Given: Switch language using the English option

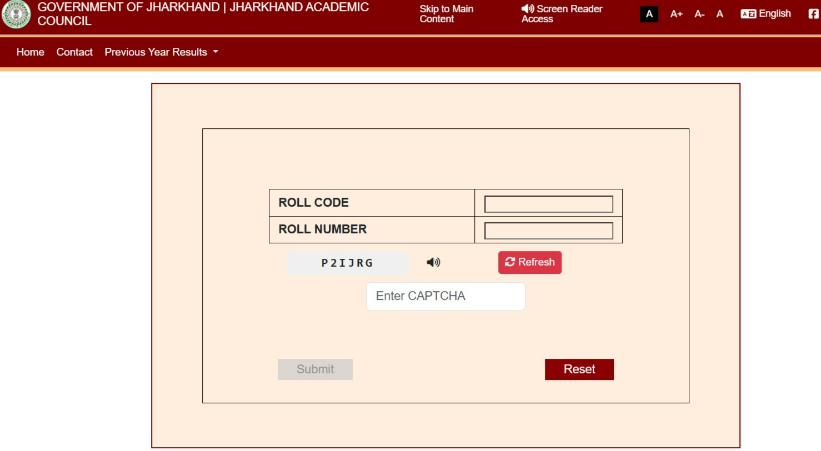Looking at the screenshot, I should (x=766, y=14).
